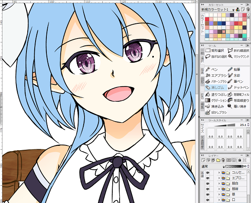Expand the 服白 layer folder
The image size is (251, 203).
(x=219, y=184)
